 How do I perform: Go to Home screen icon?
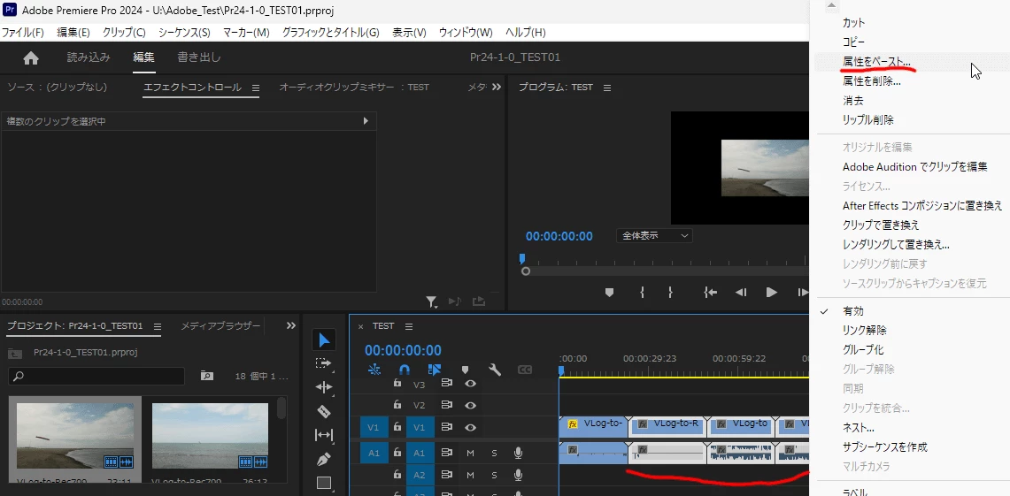pyautogui.click(x=31, y=57)
